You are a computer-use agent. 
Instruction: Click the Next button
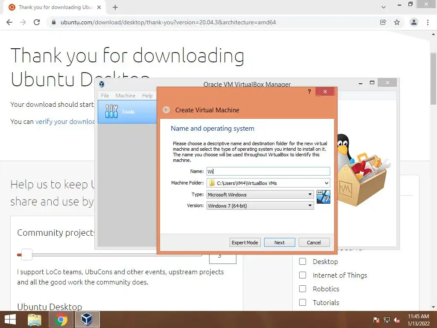(280, 243)
